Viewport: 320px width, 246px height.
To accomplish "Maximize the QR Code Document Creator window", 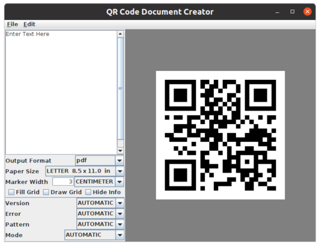I will point(292,12).
